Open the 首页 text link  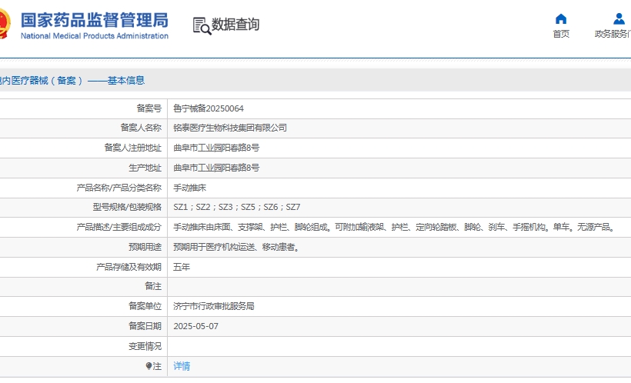coord(561,34)
